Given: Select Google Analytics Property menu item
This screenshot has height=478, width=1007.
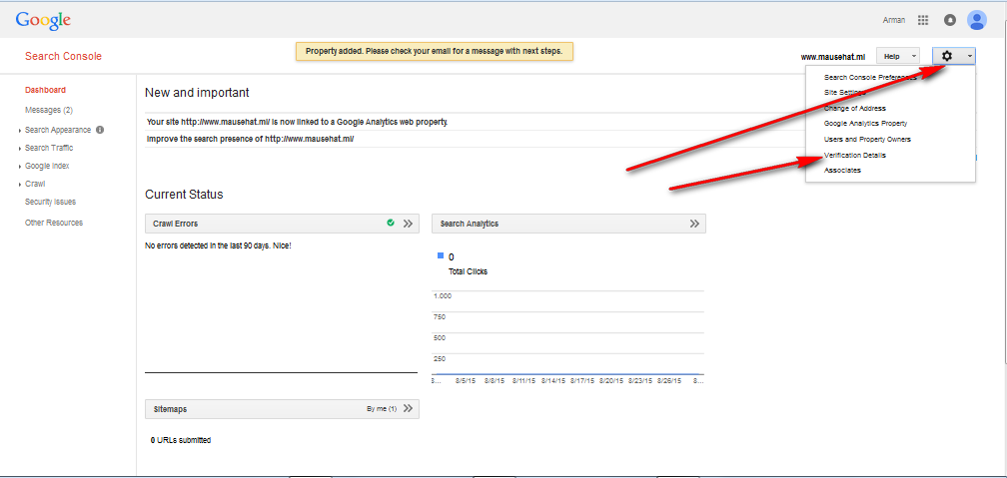Looking at the screenshot, I should click(x=866, y=123).
